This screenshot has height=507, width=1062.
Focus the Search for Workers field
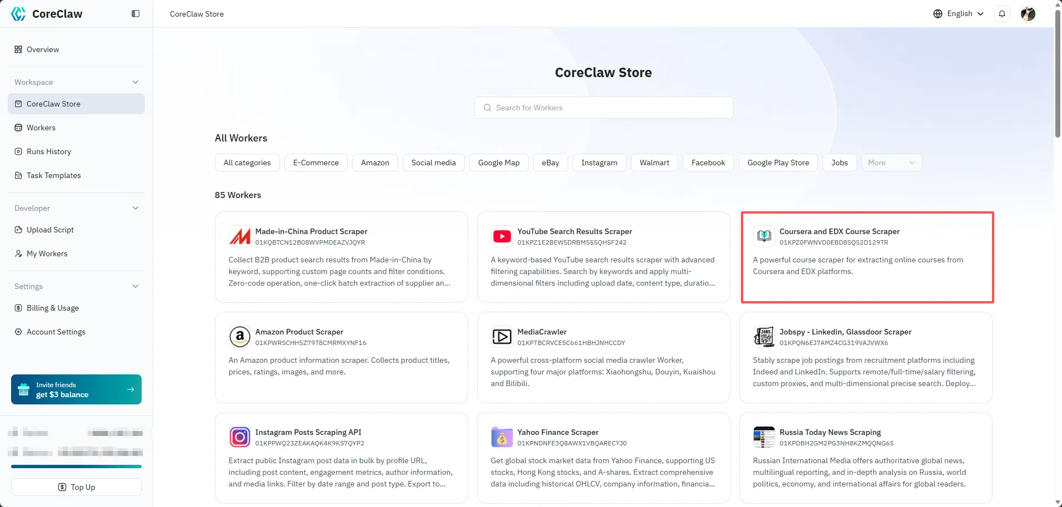coord(603,108)
